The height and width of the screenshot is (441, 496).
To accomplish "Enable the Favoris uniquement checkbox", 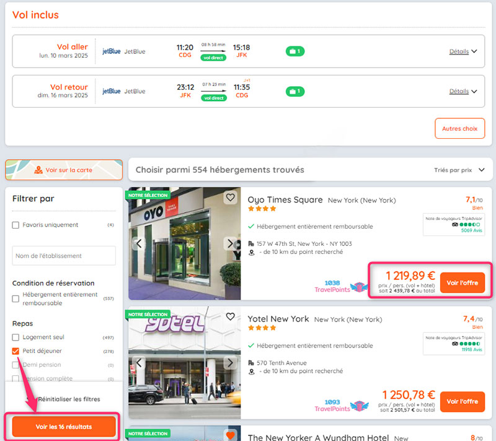I will coord(16,225).
